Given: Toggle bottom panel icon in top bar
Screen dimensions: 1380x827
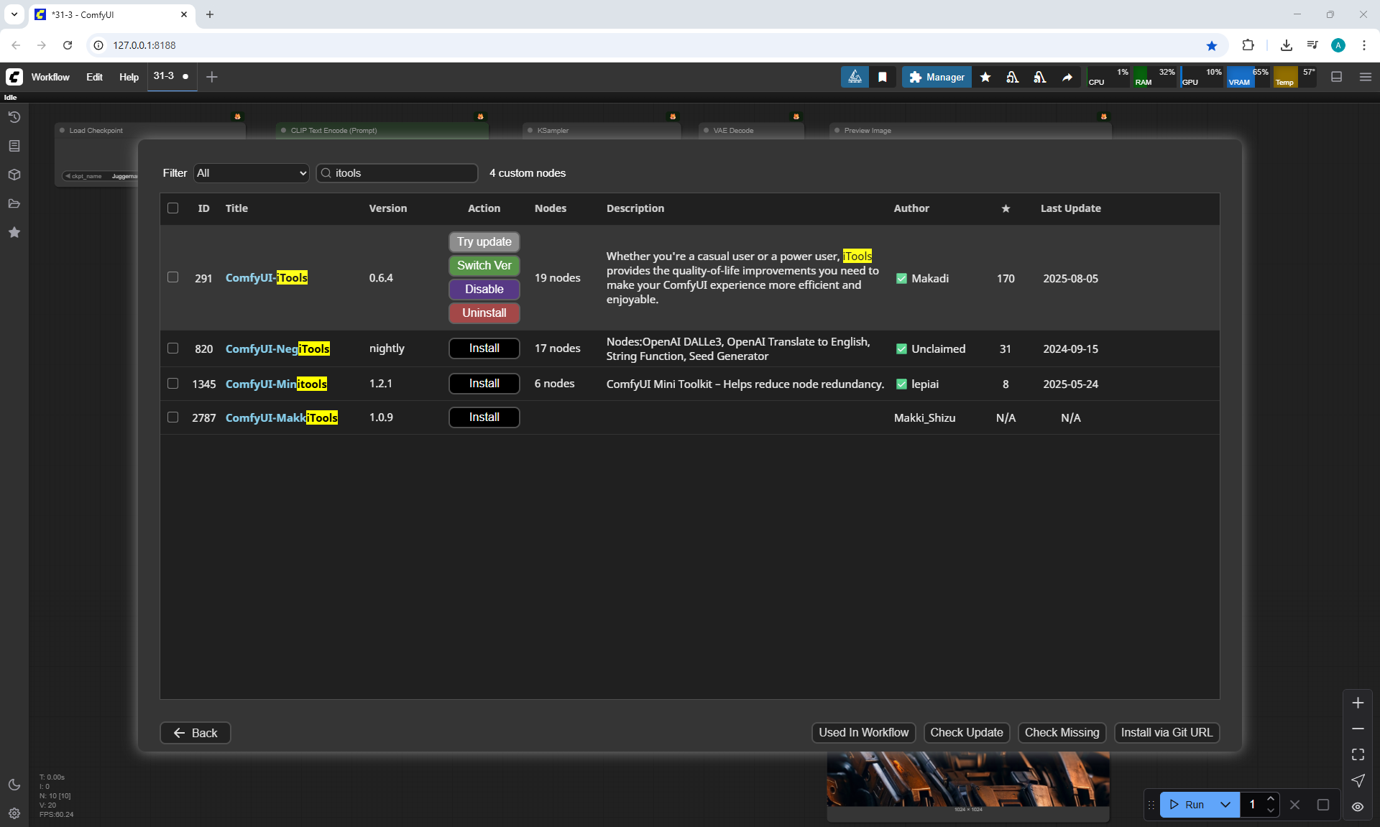Looking at the screenshot, I should click(1337, 77).
